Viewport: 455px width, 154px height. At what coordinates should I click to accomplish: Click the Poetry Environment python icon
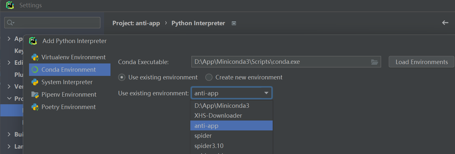click(x=35, y=107)
